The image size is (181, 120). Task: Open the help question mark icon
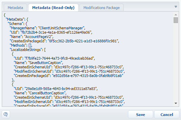point(6,114)
